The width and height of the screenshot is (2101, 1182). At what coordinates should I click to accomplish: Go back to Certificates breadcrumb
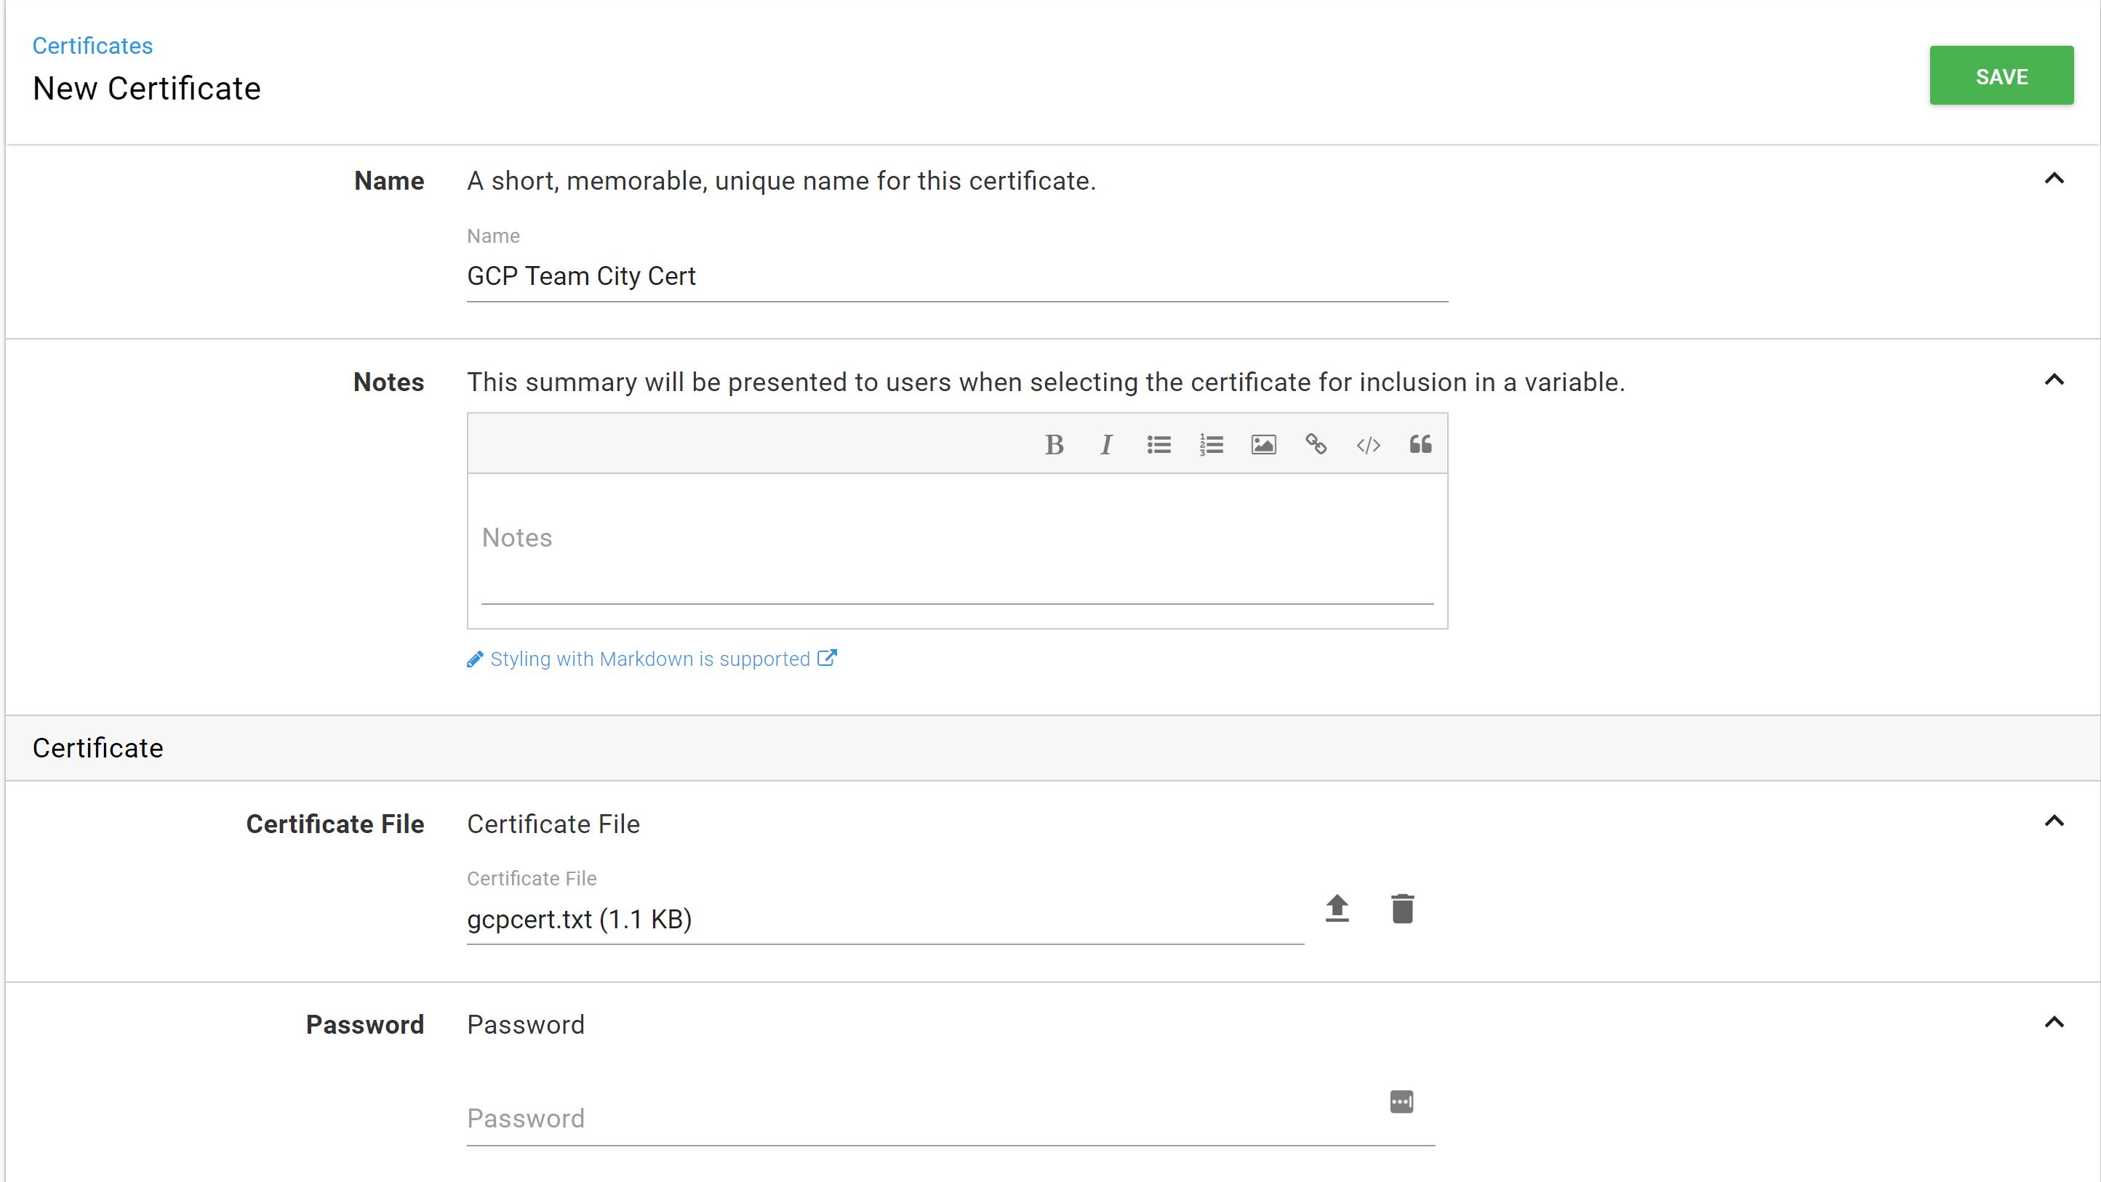click(92, 46)
